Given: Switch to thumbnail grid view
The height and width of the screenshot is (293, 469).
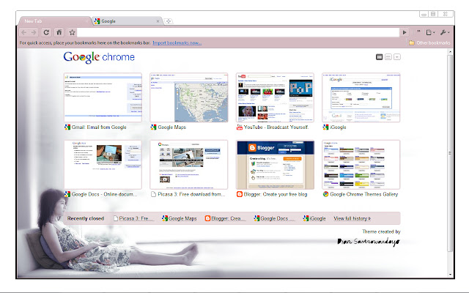Looking at the screenshot, I should tap(379, 57).
